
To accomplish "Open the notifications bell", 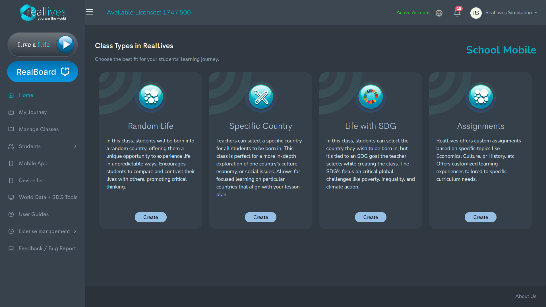I will click(457, 13).
